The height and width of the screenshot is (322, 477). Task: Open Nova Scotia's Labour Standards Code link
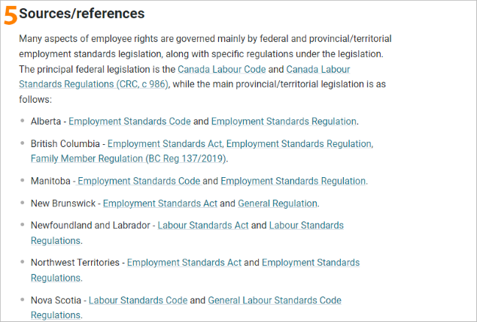[138, 300]
